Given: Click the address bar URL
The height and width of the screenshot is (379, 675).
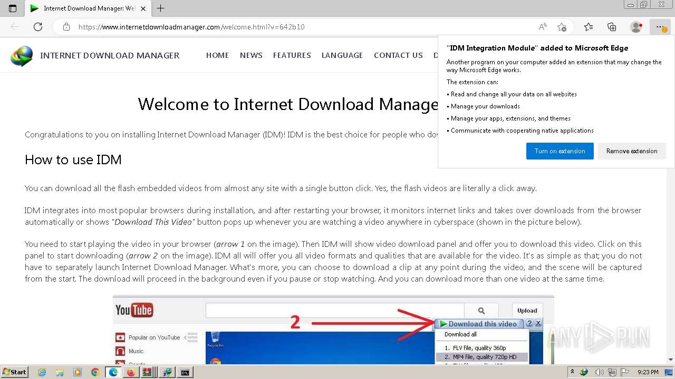Looking at the screenshot, I should pyautogui.click(x=191, y=27).
